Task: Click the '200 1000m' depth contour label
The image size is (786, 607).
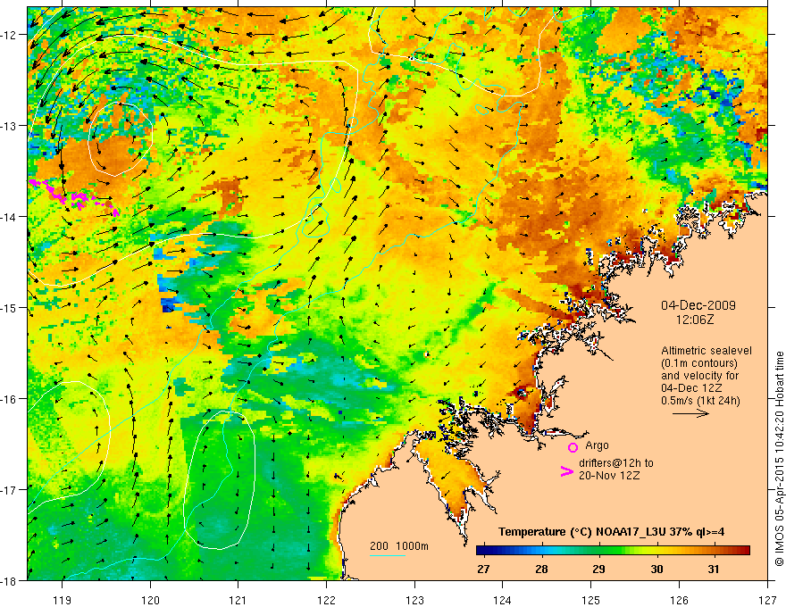Action: point(399,546)
